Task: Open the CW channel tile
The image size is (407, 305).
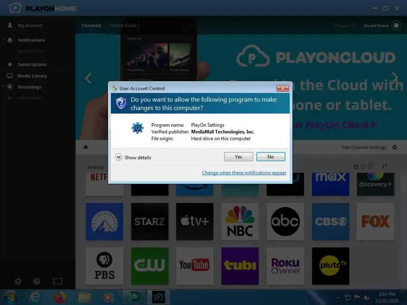Action: 149,266
